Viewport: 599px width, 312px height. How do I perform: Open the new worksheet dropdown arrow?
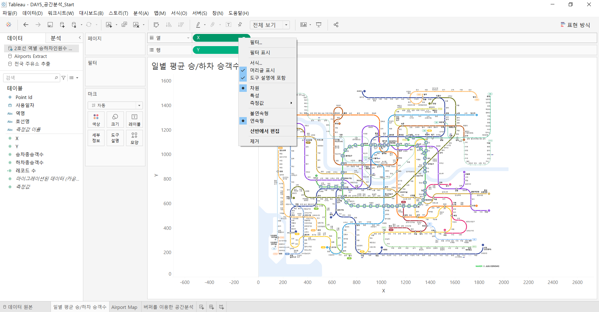point(116,25)
